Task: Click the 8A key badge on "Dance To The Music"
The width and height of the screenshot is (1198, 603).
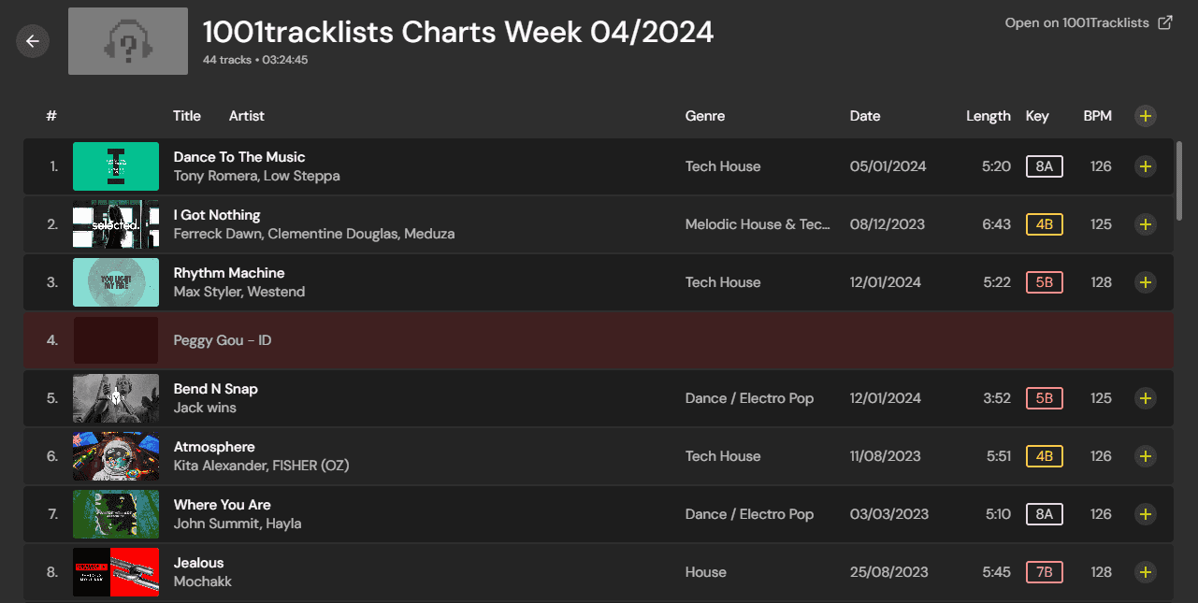Action: tap(1044, 166)
